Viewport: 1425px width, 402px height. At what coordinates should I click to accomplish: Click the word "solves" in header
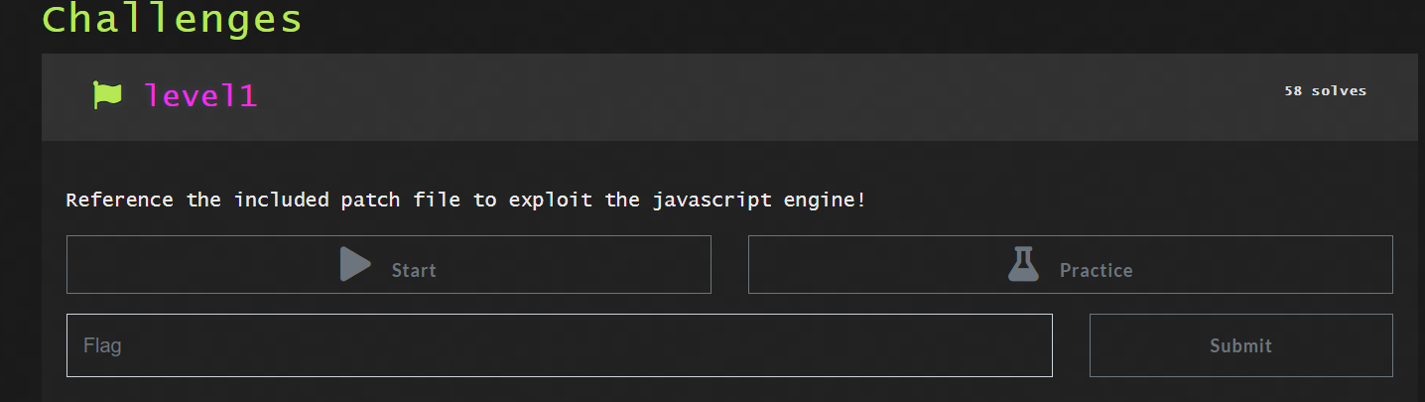[x=1339, y=91]
